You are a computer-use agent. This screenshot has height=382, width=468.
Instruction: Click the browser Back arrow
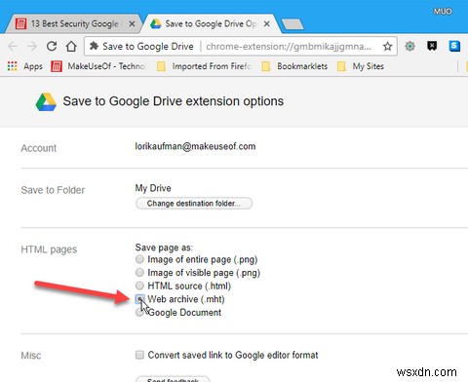[x=13, y=47]
